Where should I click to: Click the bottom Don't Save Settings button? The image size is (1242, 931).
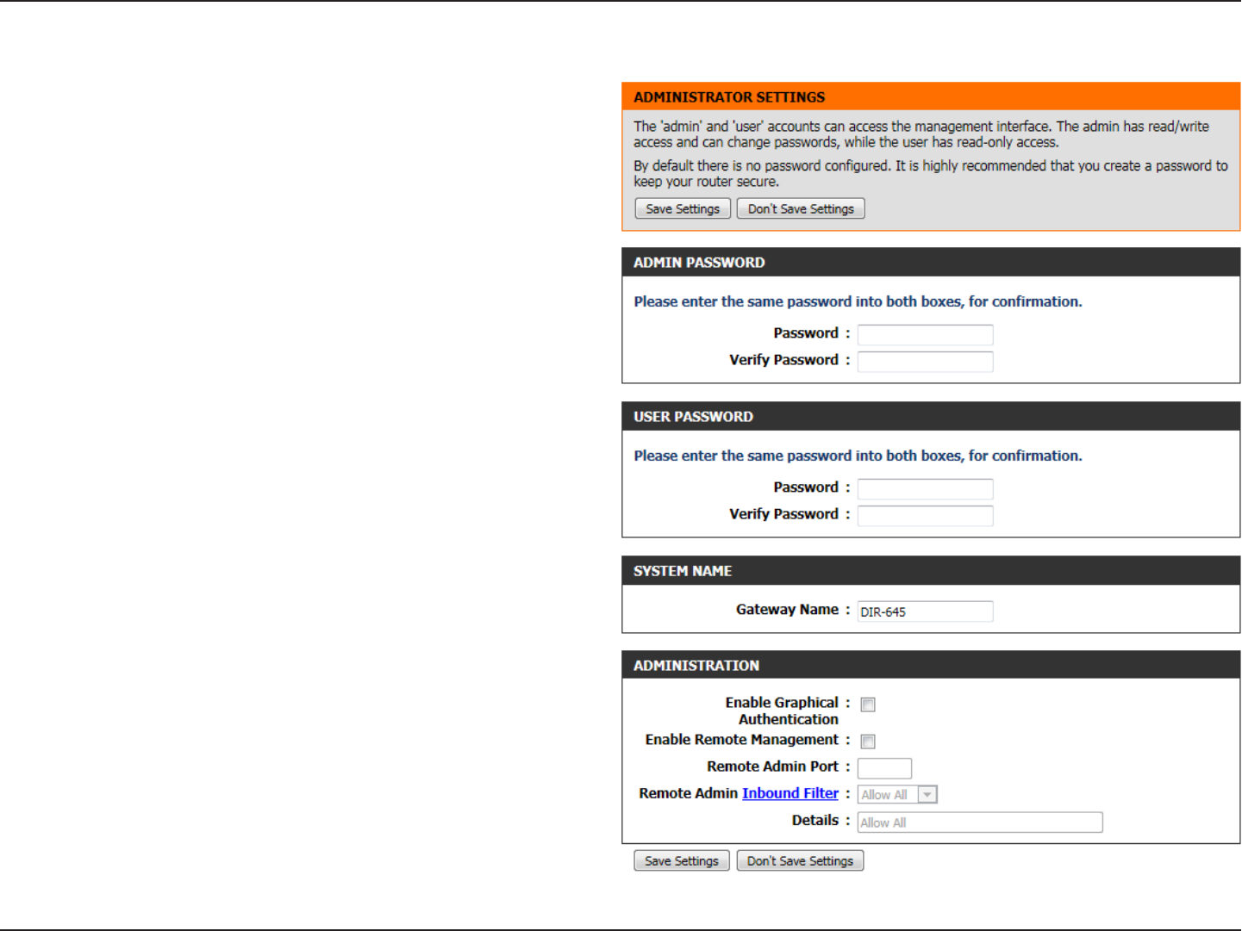pos(800,861)
